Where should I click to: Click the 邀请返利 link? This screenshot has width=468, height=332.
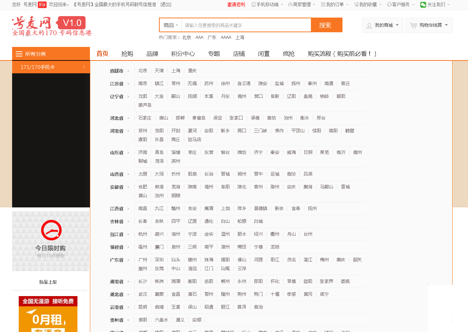click(236, 4)
